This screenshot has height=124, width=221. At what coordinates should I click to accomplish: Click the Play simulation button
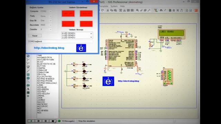pos(31,121)
